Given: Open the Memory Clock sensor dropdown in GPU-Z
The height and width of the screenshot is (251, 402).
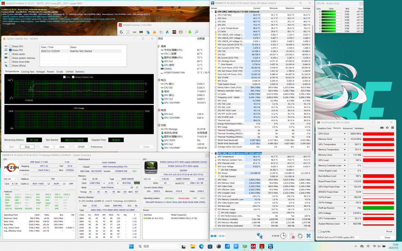Looking at the screenshot, I should coord(345,139).
